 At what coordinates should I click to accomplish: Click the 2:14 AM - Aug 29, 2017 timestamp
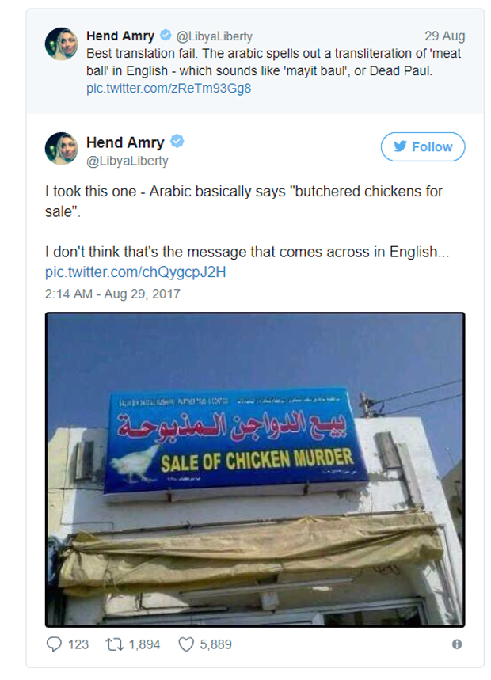[x=112, y=294]
